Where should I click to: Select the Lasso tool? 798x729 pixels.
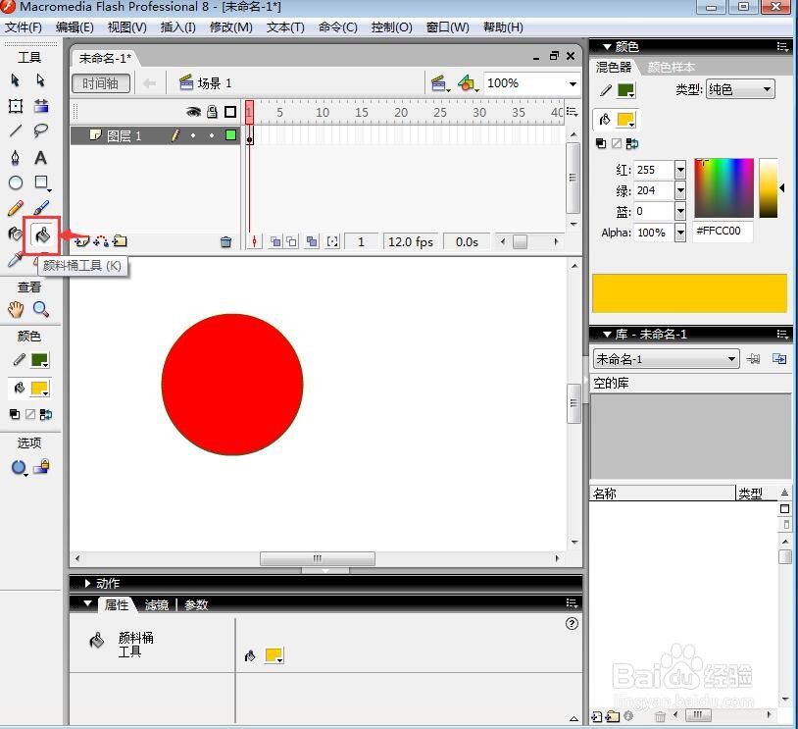(x=41, y=130)
